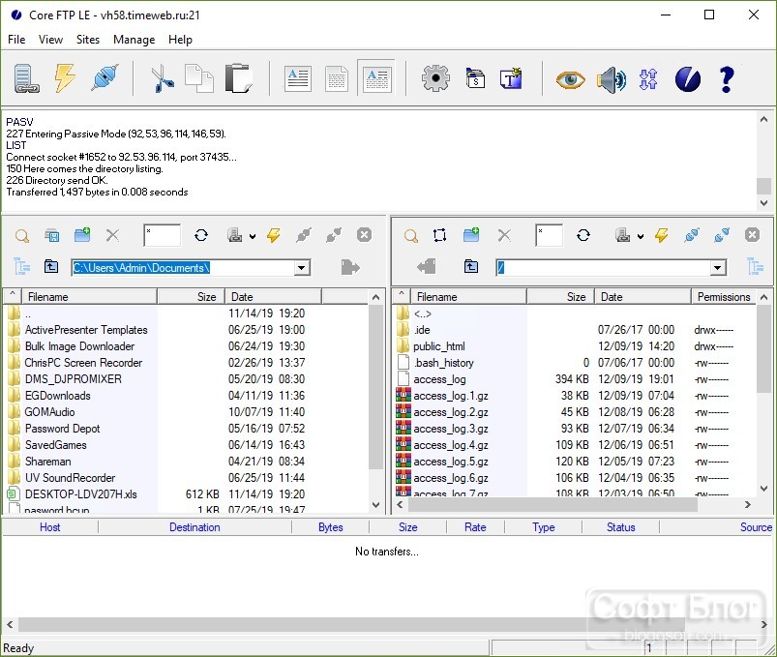Screen dimensions: 777x657
Task: Click the Quick Connect lightning icon in main toolbar
Action: coord(65,78)
